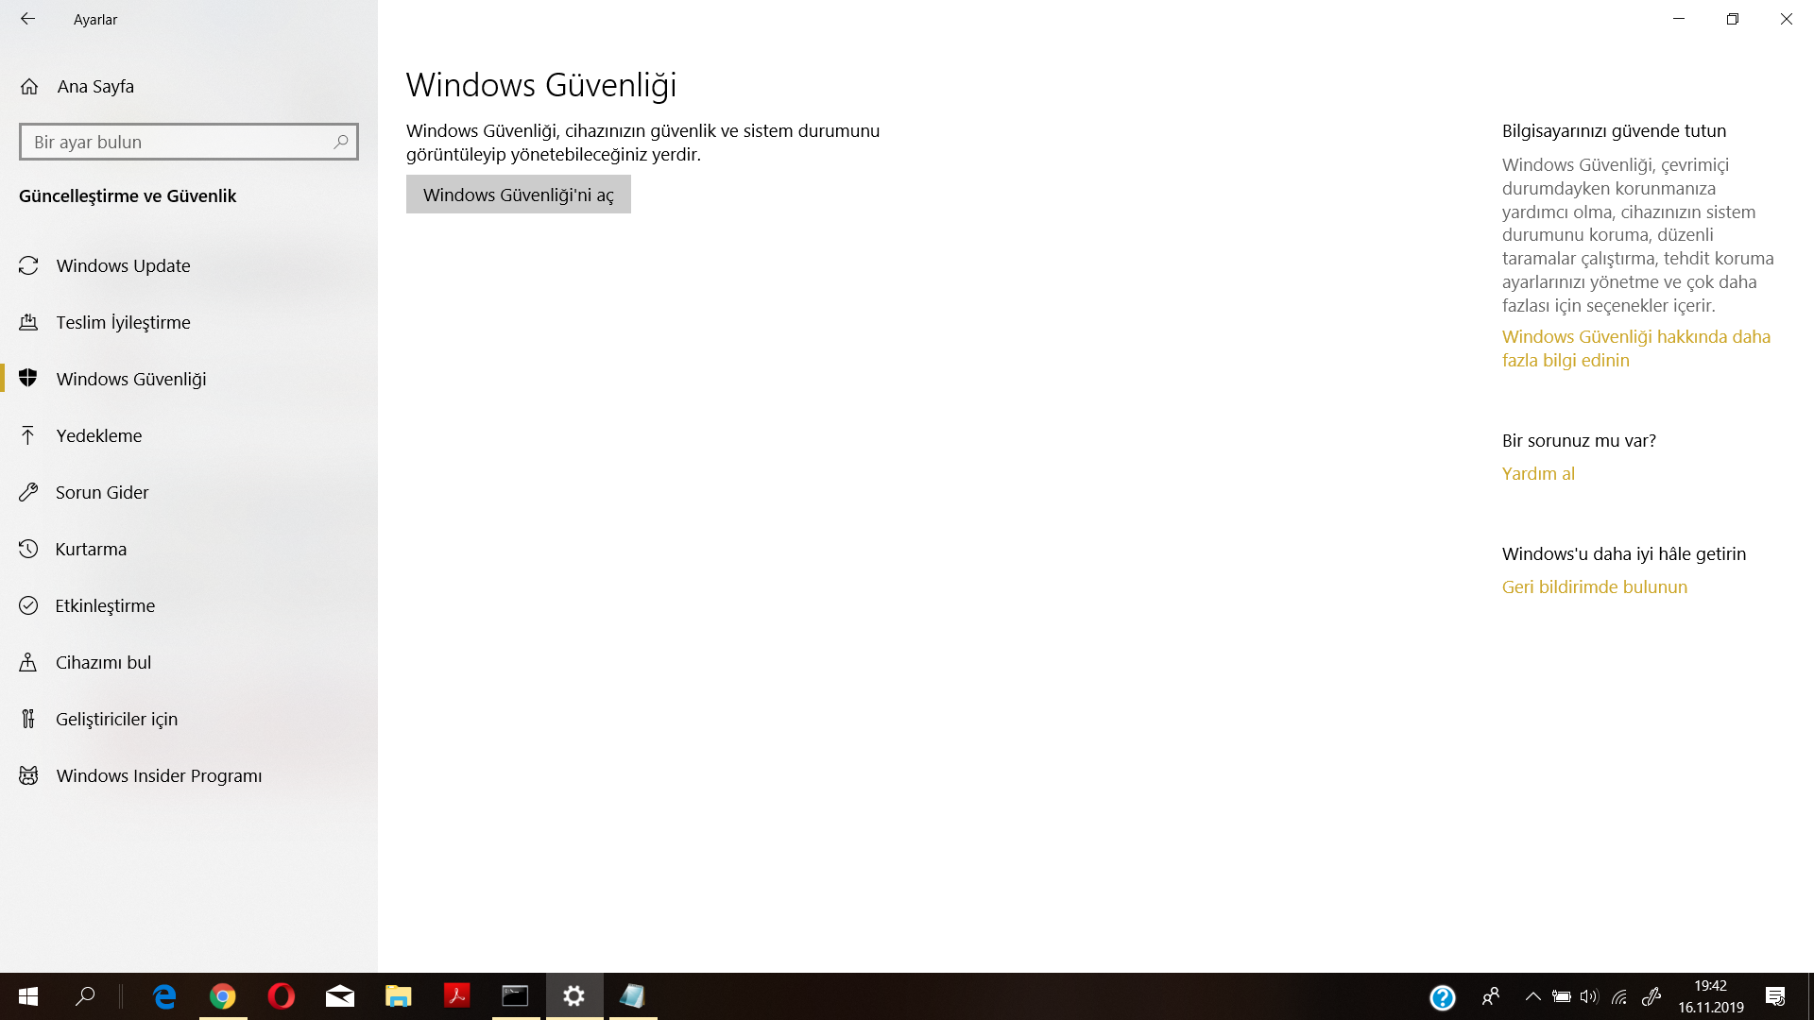Launch Microsoft Edge from taskbar
This screenshot has height=1020, width=1814.
click(x=164, y=996)
